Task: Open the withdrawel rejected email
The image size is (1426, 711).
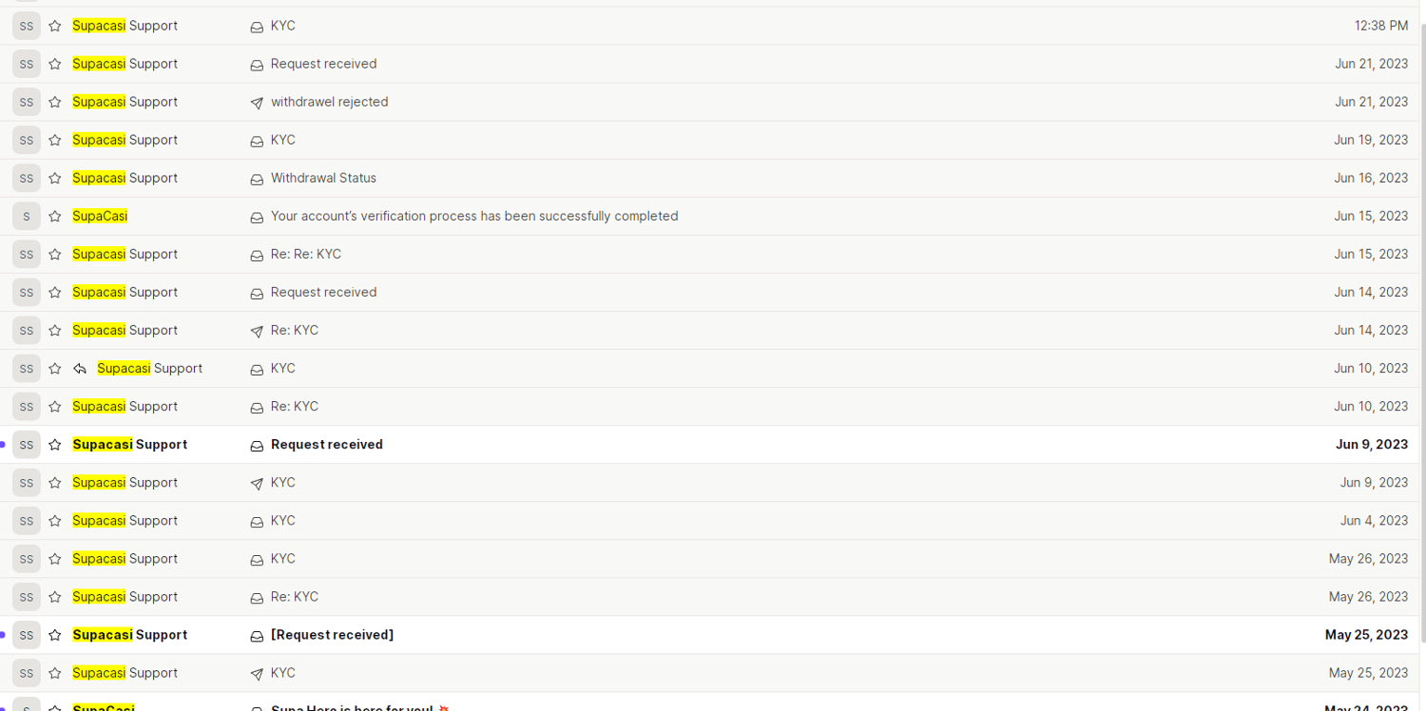Action: pos(329,102)
